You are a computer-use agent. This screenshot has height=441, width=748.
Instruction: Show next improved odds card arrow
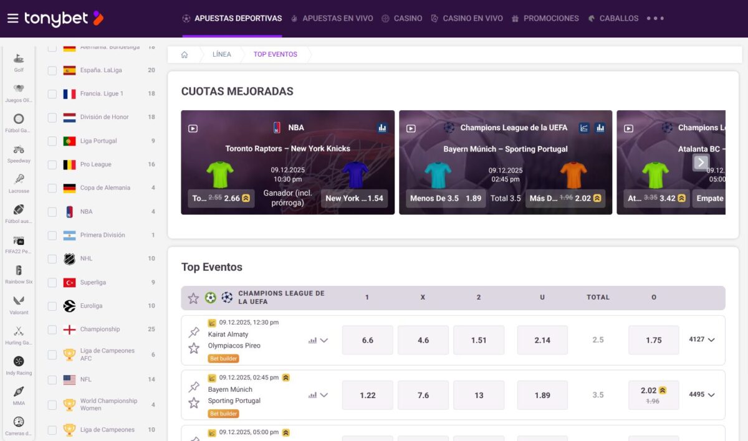coord(701,163)
